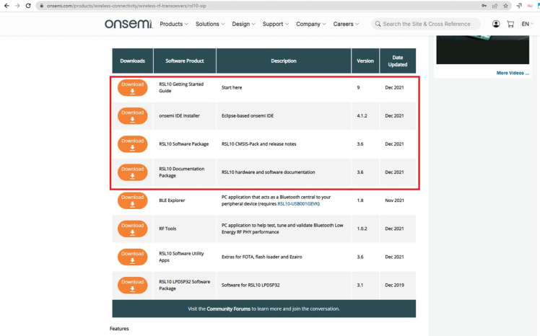Viewport: 540px width, 336px height.
Task: Download the RSL10 Software Package
Action: point(133,144)
